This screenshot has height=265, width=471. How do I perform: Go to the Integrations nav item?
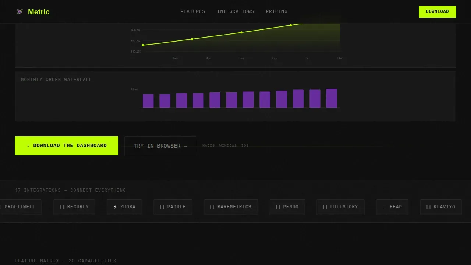click(235, 12)
